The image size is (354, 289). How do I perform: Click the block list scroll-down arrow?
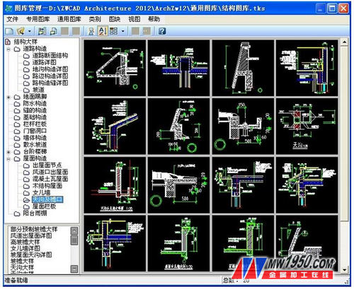tap(74, 269)
